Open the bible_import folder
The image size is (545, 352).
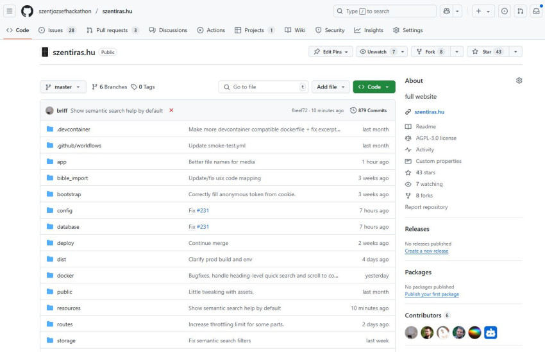click(72, 178)
